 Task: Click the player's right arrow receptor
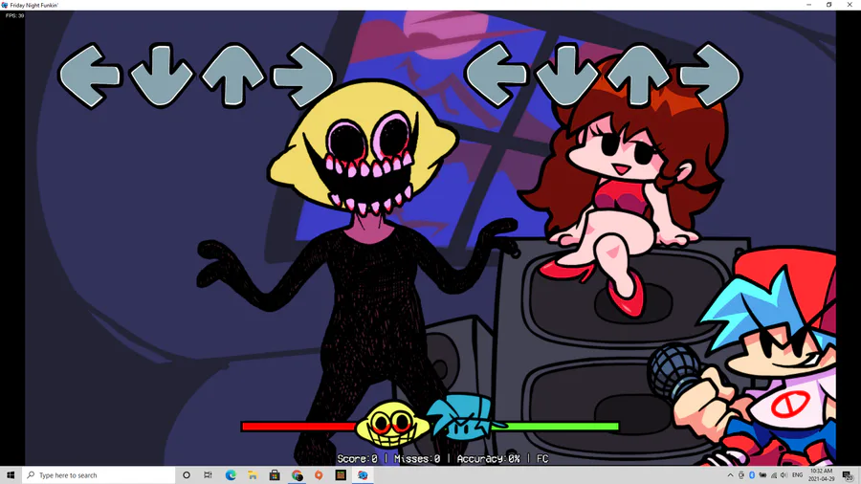[x=710, y=76]
